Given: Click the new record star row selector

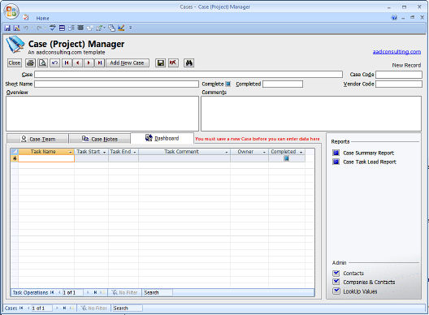Looking at the screenshot, I should point(15,158).
